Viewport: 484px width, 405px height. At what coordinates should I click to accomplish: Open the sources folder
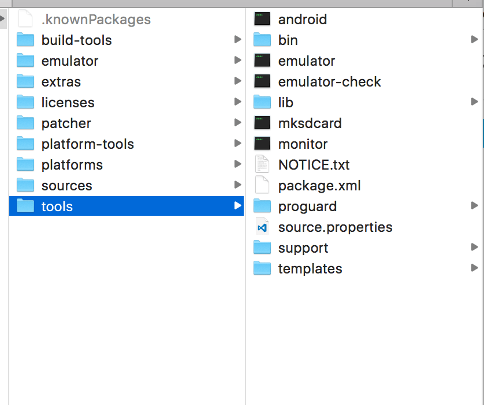click(x=66, y=185)
